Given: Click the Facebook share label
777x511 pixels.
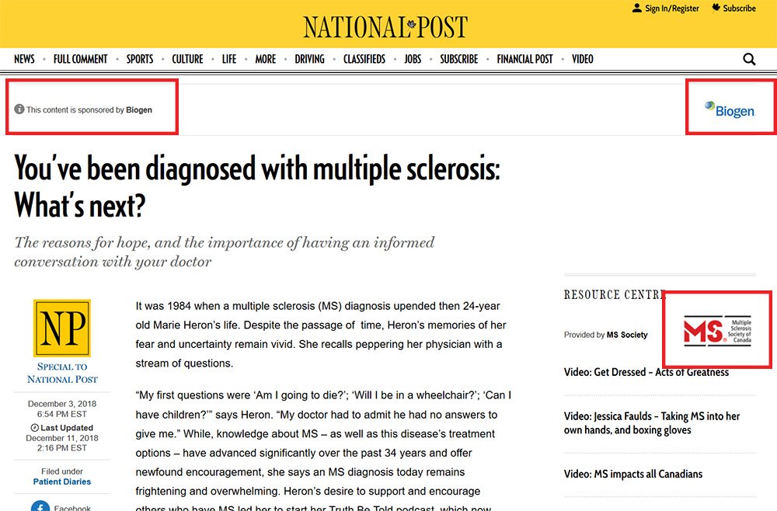Looking at the screenshot, I should 72,508.
